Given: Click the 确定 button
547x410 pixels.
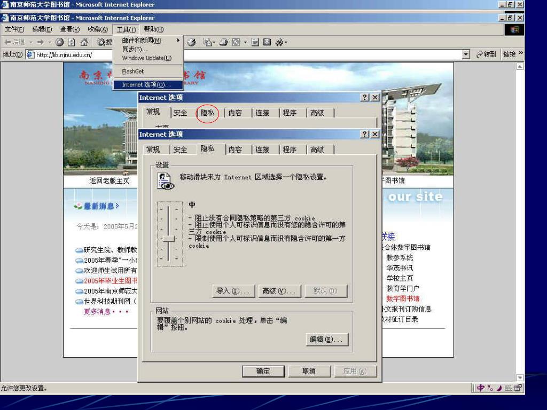Looking at the screenshot, I should click(263, 372).
